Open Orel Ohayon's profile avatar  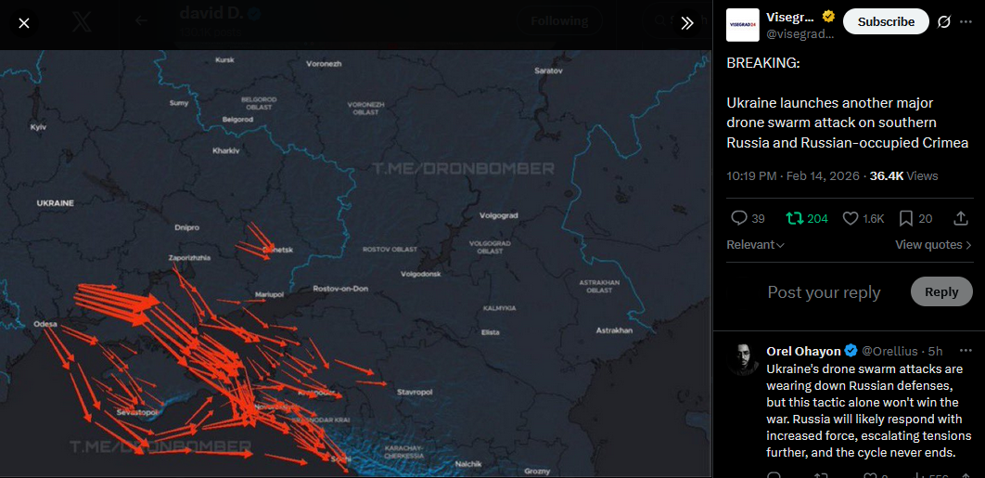743,359
